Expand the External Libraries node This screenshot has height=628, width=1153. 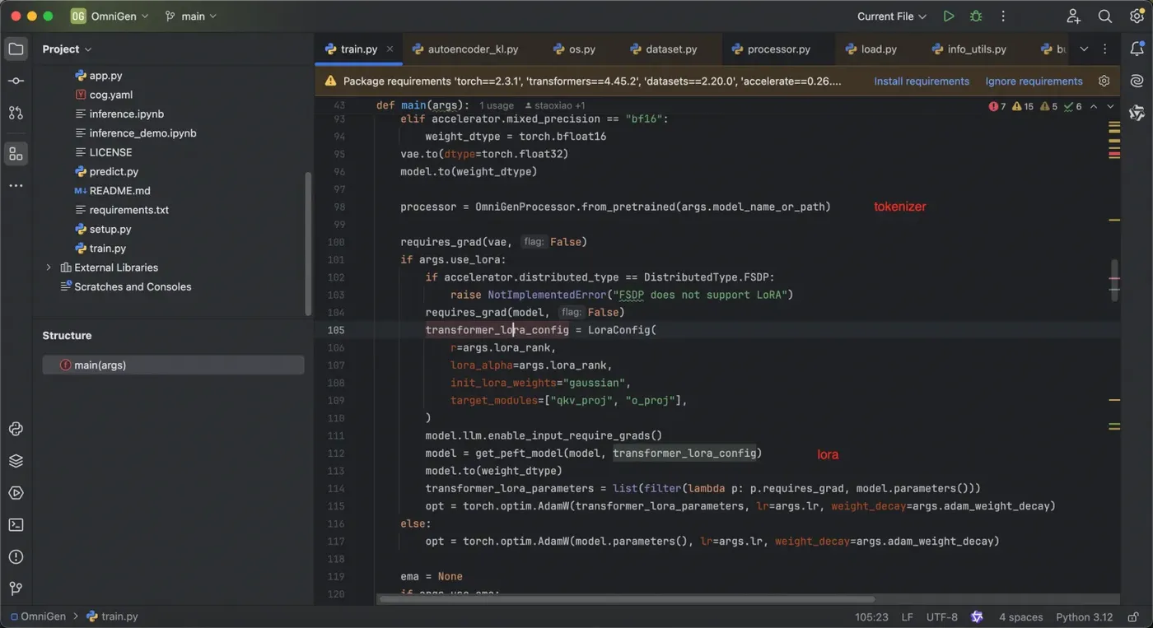pos(48,267)
